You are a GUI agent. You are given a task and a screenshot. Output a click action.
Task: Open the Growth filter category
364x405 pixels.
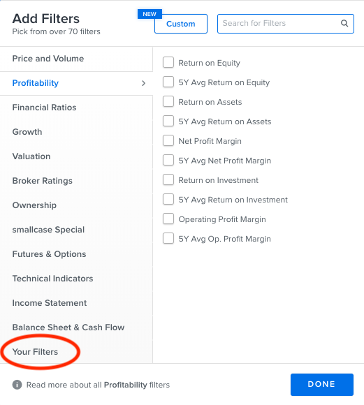(x=76, y=132)
